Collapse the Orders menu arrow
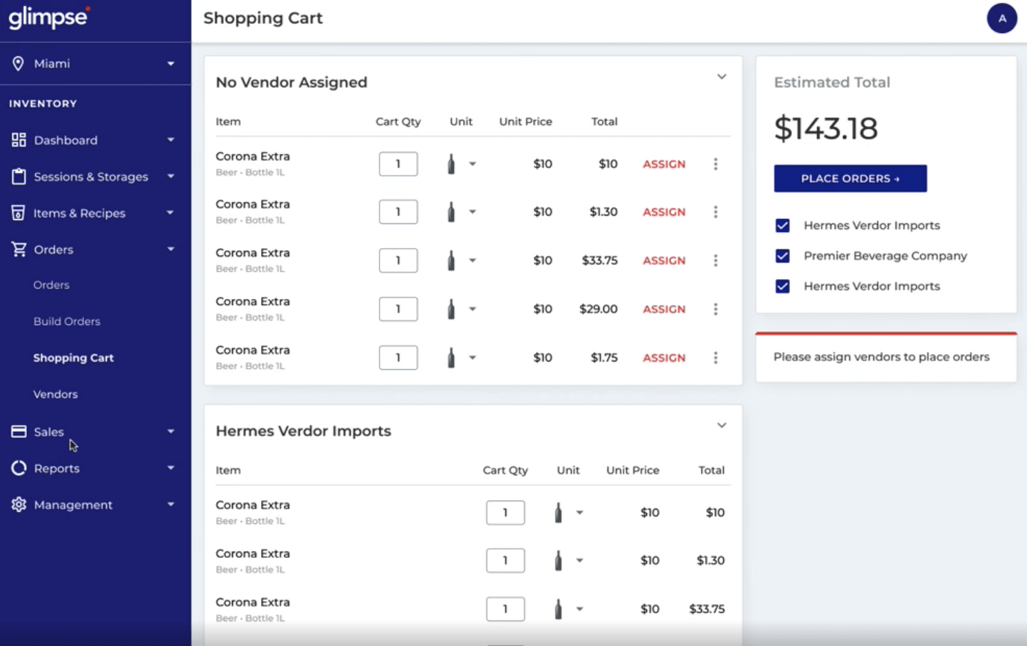 [171, 249]
